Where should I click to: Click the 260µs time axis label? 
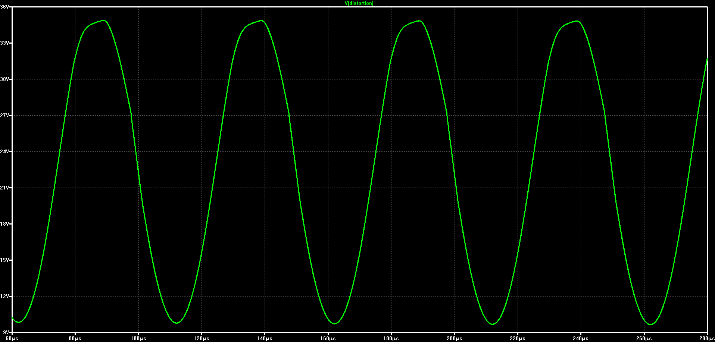coord(644,339)
